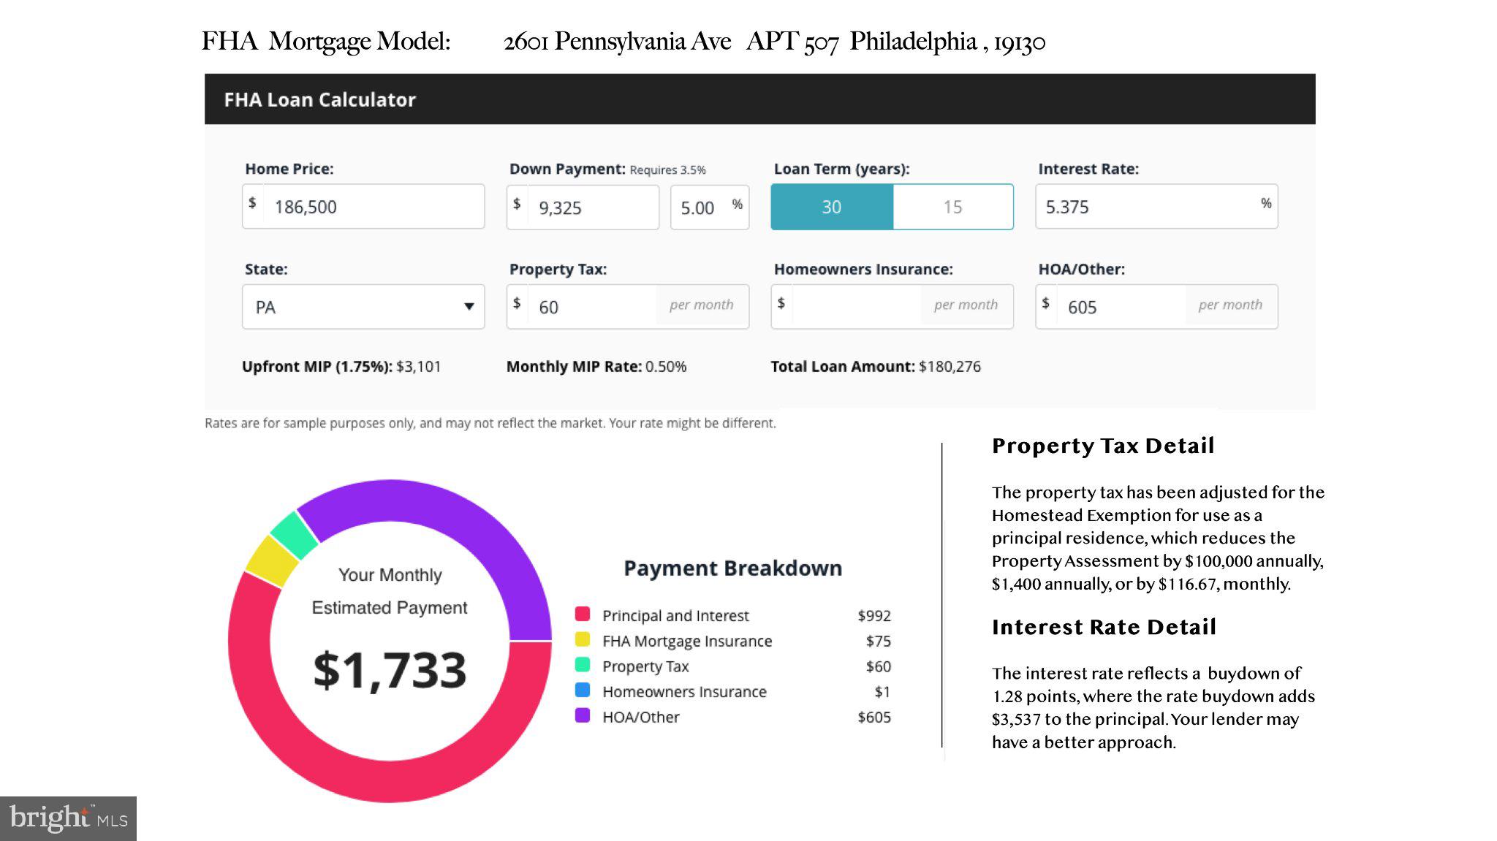1497x841 pixels.
Task: Select the 30 year loan term
Action: 832,207
